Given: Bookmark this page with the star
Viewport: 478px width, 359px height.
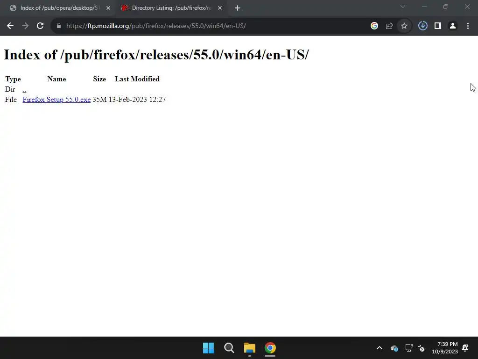Looking at the screenshot, I should point(404,26).
